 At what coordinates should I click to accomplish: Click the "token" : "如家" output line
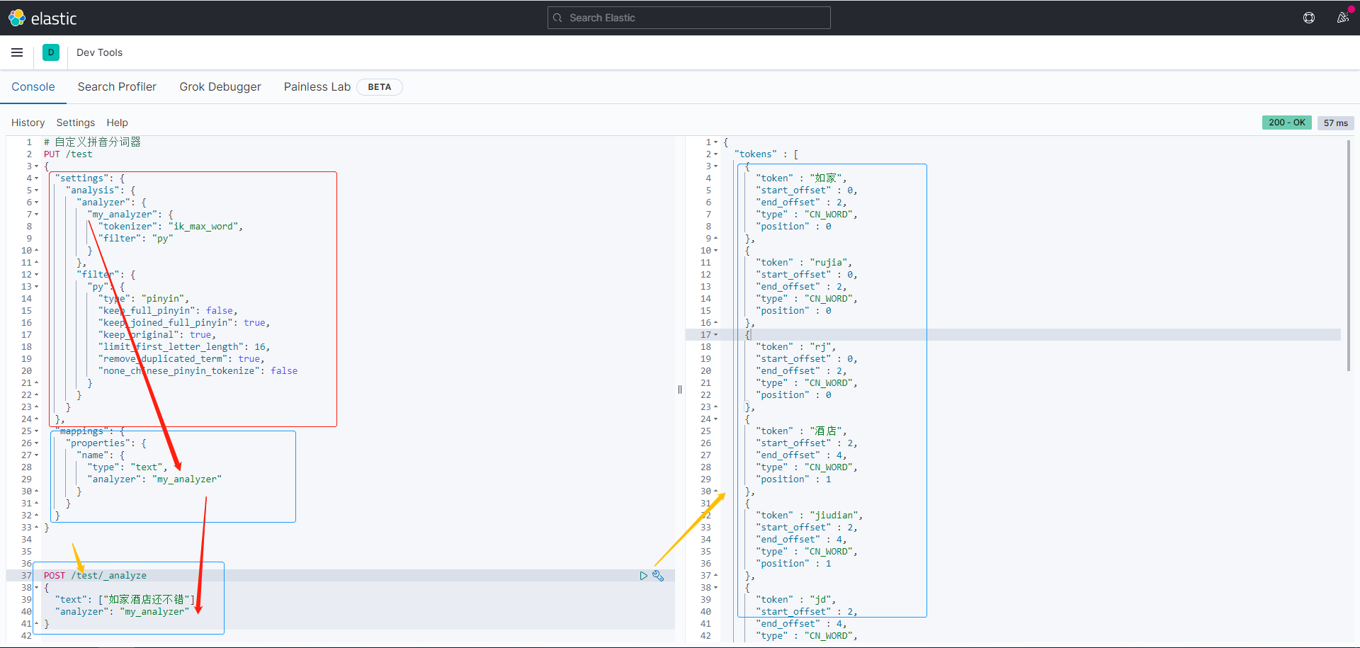point(801,178)
